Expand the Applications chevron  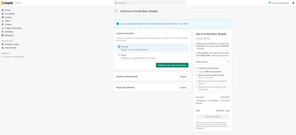point(25,53)
